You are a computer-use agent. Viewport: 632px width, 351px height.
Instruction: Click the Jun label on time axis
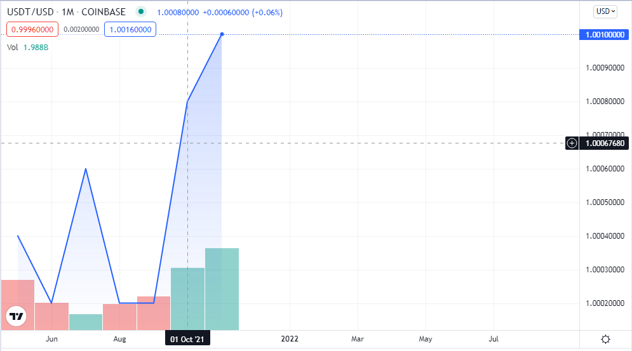coord(51,339)
